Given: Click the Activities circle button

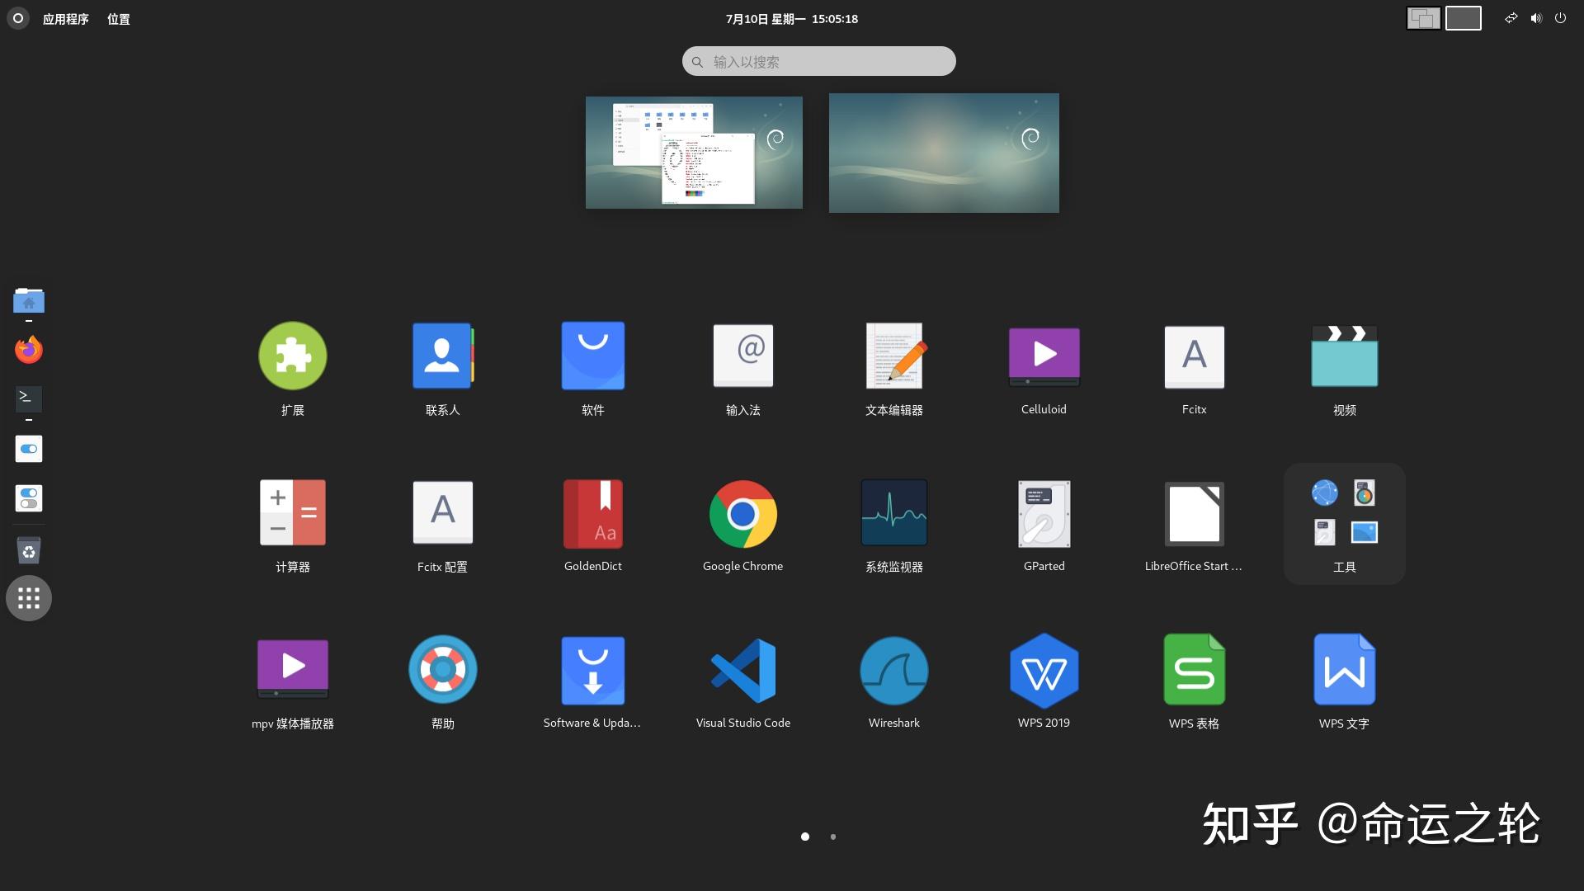Looking at the screenshot, I should click(x=18, y=18).
